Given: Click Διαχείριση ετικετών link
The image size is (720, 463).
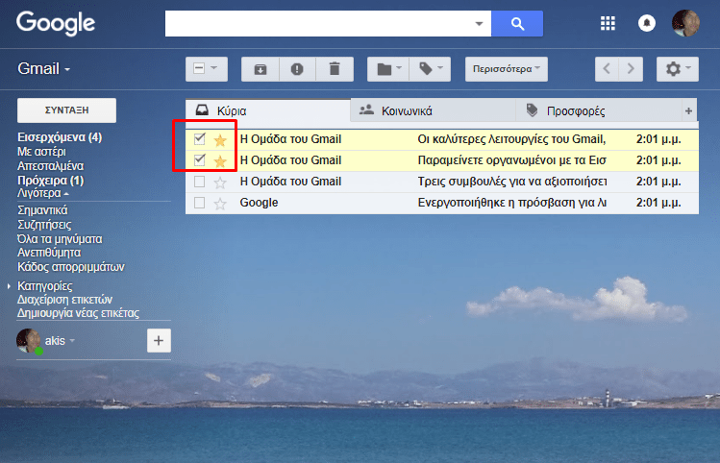Looking at the screenshot, I should tap(64, 299).
